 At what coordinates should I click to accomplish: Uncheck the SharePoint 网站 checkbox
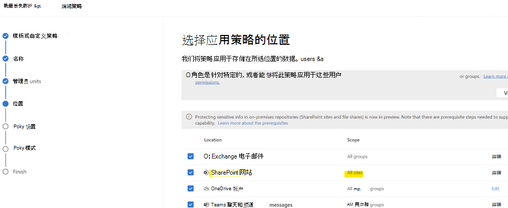coord(191,173)
